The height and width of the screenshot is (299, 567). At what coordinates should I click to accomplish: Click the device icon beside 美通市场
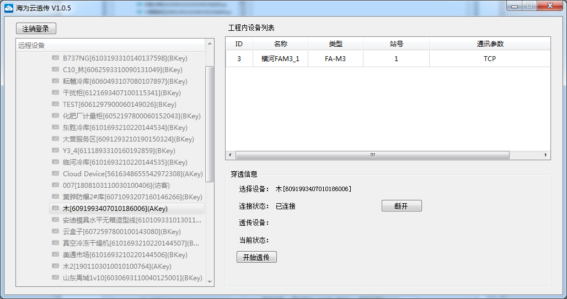pyautogui.click(x=55, y=254)
